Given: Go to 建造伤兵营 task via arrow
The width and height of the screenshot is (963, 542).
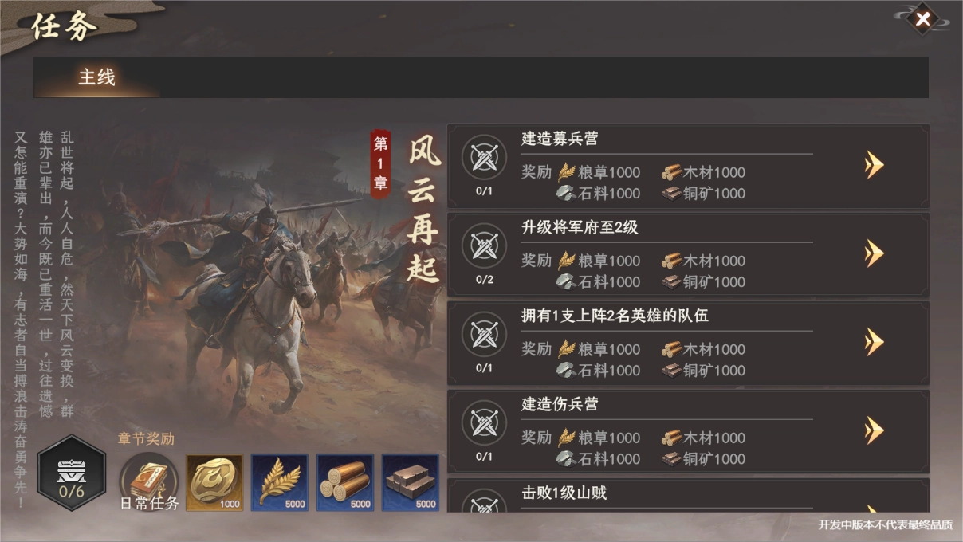Looking at the screenshot, I should point(875,430).
